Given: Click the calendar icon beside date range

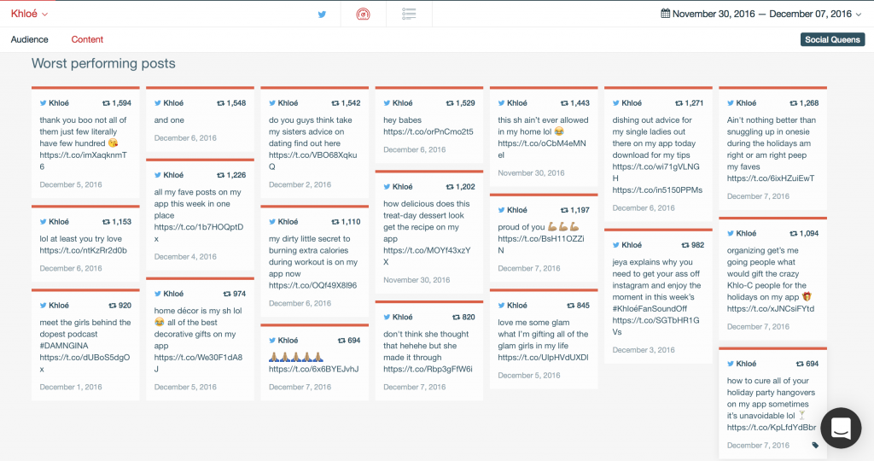Looking at the screenshot, I should pyautogui.click(x=665, y=14).
